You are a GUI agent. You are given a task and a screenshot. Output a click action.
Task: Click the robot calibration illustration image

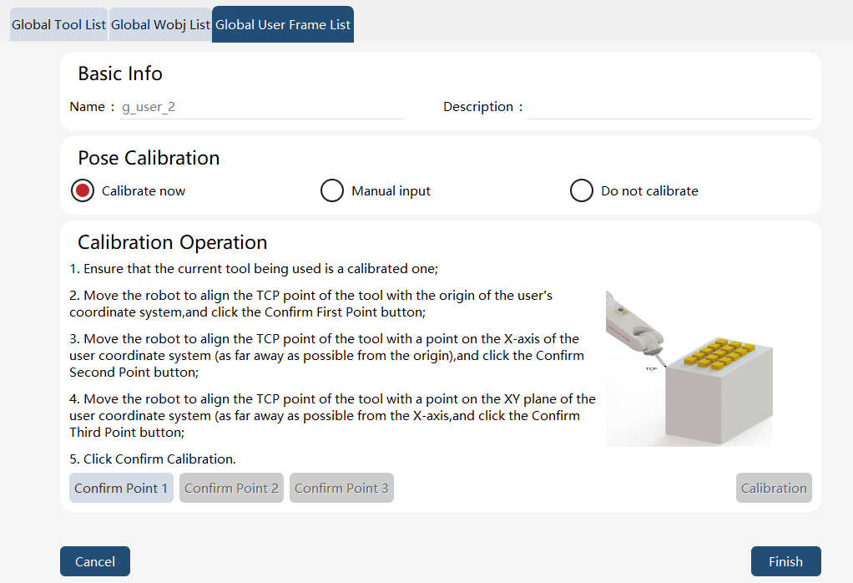click(689, 368)
